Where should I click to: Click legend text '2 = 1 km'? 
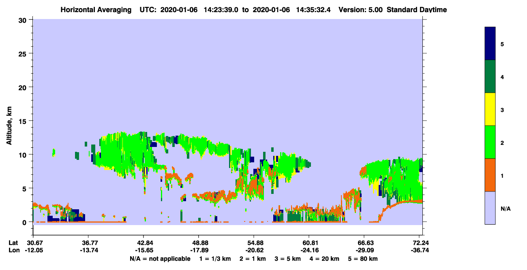[253, 259]
